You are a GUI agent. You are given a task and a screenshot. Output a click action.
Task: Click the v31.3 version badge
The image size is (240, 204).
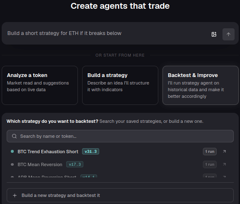[90, 152]
